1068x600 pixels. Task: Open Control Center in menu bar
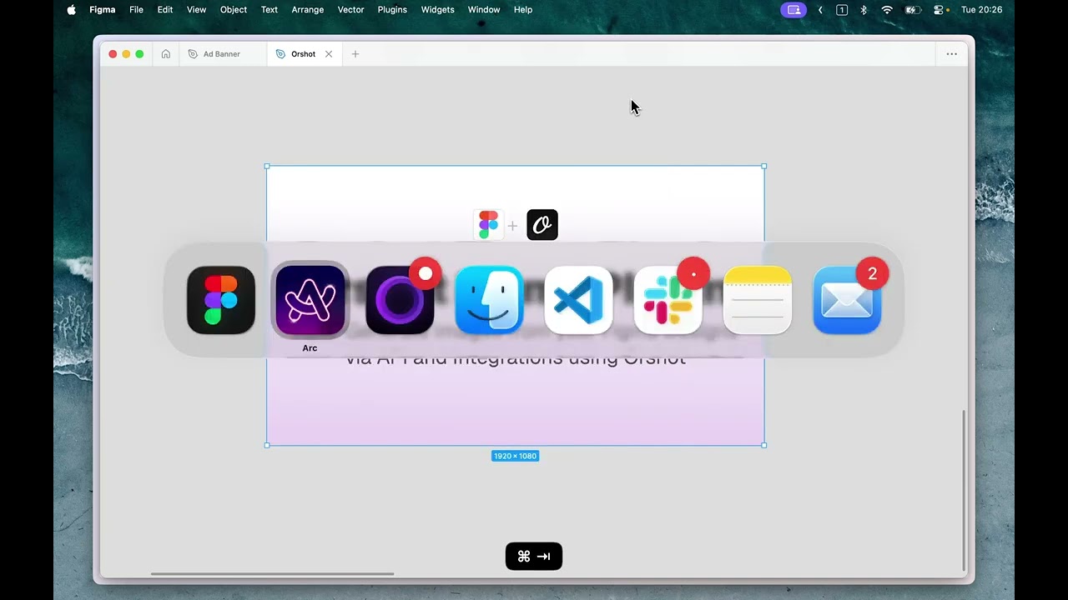pyautogui.click(x=940, y=10)
